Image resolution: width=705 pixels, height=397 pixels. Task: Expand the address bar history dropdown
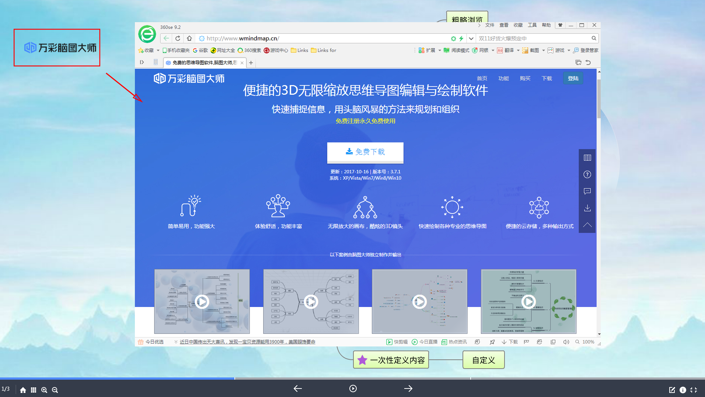(471, 38)
